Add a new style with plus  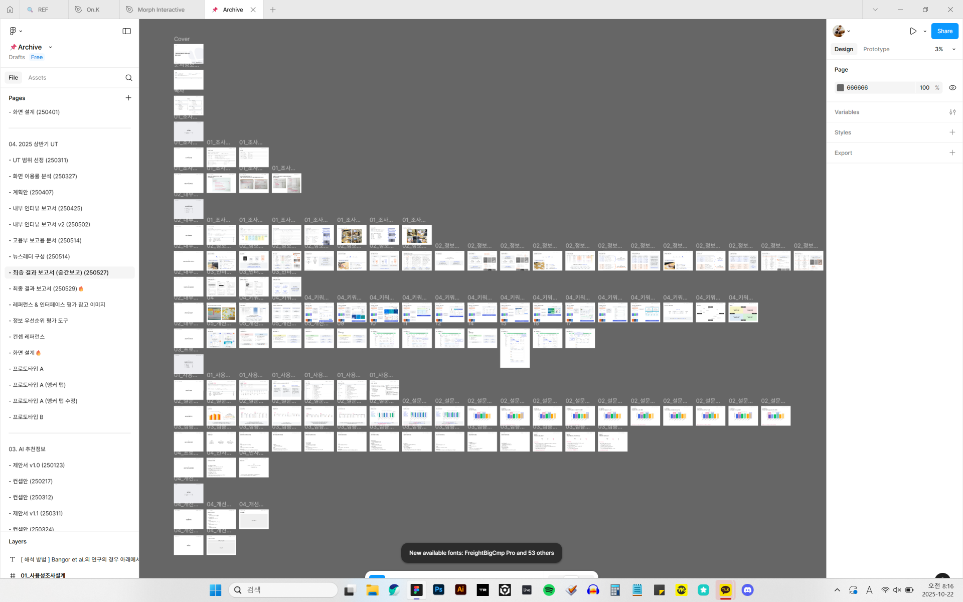tap(952, 132)
